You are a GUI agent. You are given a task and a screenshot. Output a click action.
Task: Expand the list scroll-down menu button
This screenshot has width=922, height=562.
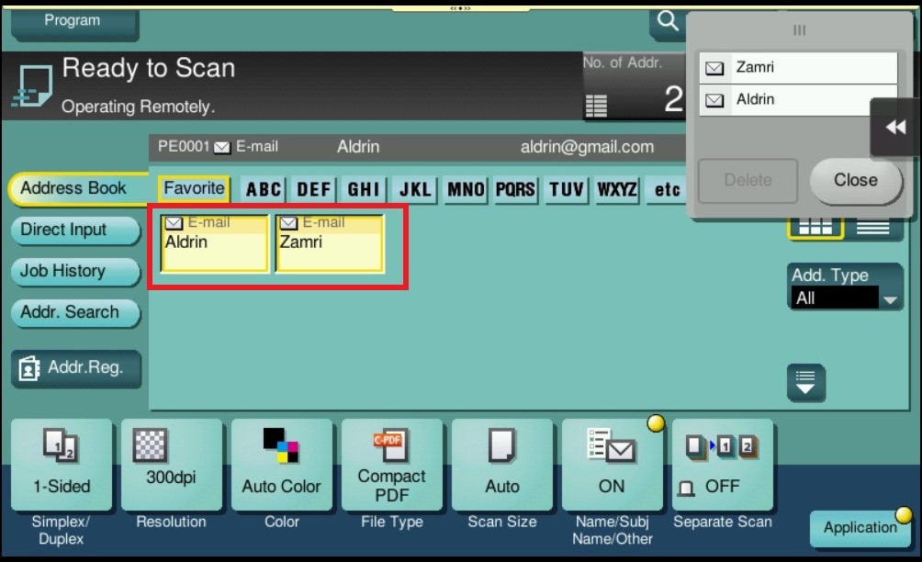805,382
